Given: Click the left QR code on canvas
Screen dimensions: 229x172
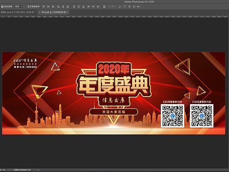Looking at the screenshot, I should click(x=173, y=116).
